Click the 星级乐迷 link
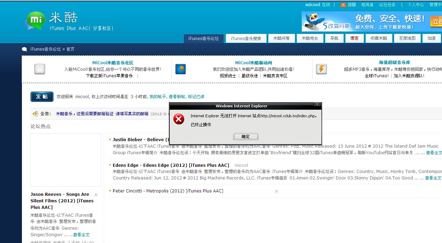442x243 pixels. [250, 76]
